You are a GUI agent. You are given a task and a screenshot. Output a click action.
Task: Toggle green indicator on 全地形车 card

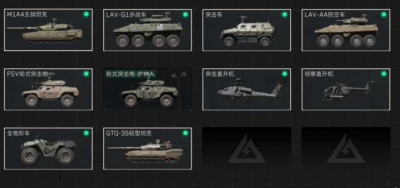(86, 133)
